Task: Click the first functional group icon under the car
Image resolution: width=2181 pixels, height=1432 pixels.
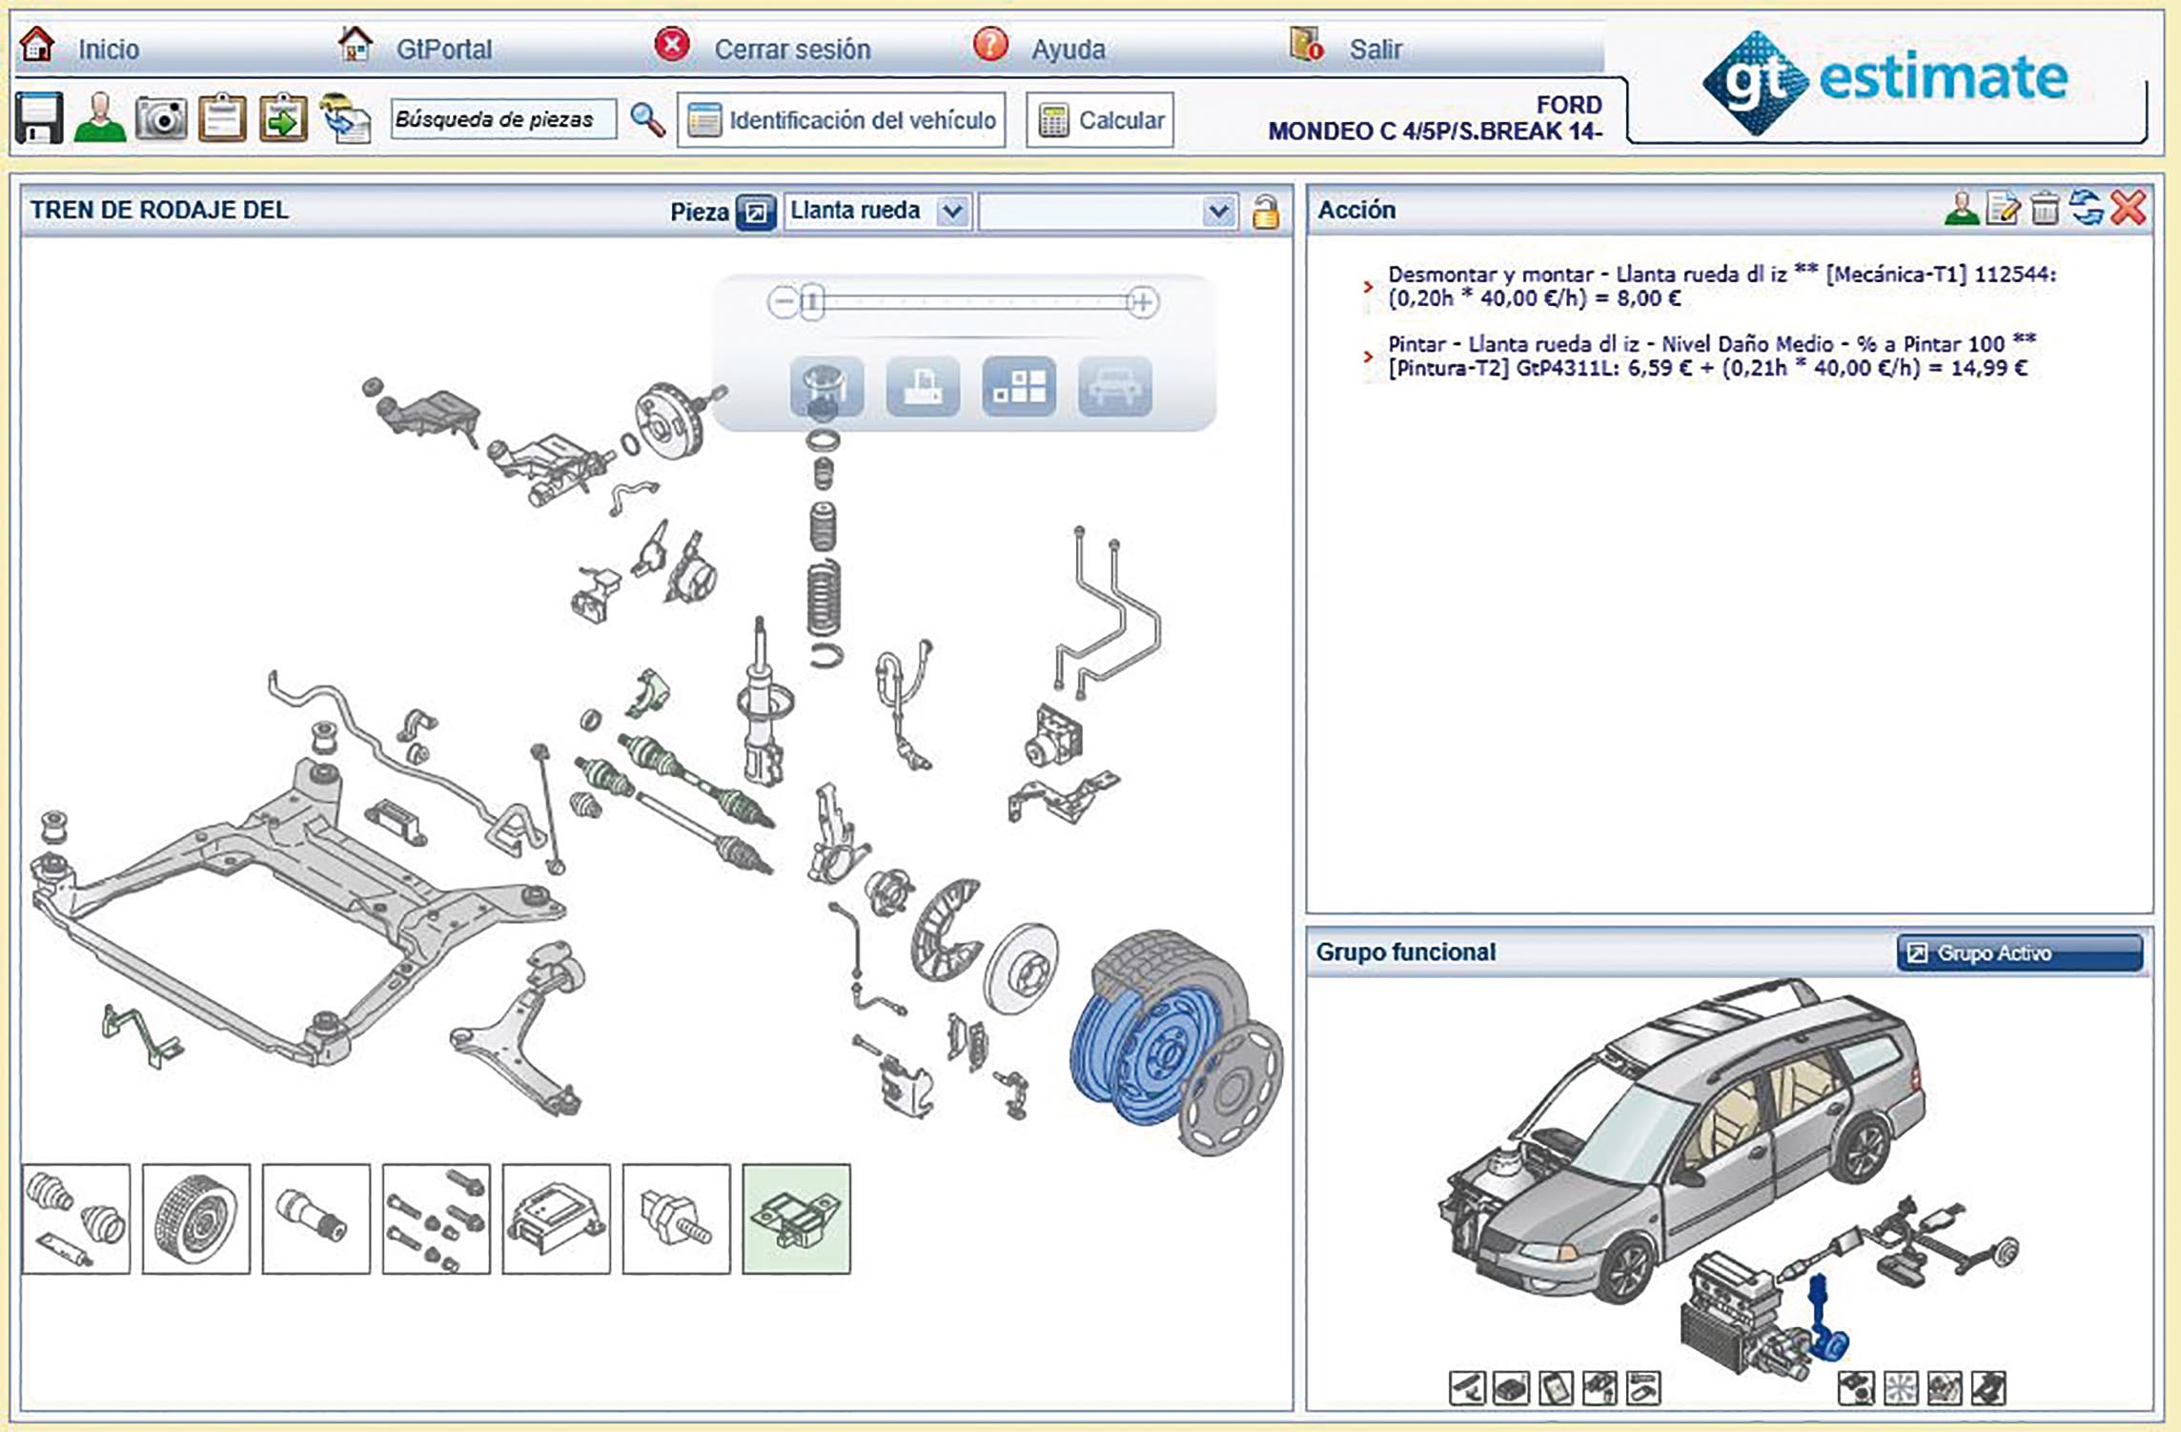Action: click(x=1467, y=1388)
